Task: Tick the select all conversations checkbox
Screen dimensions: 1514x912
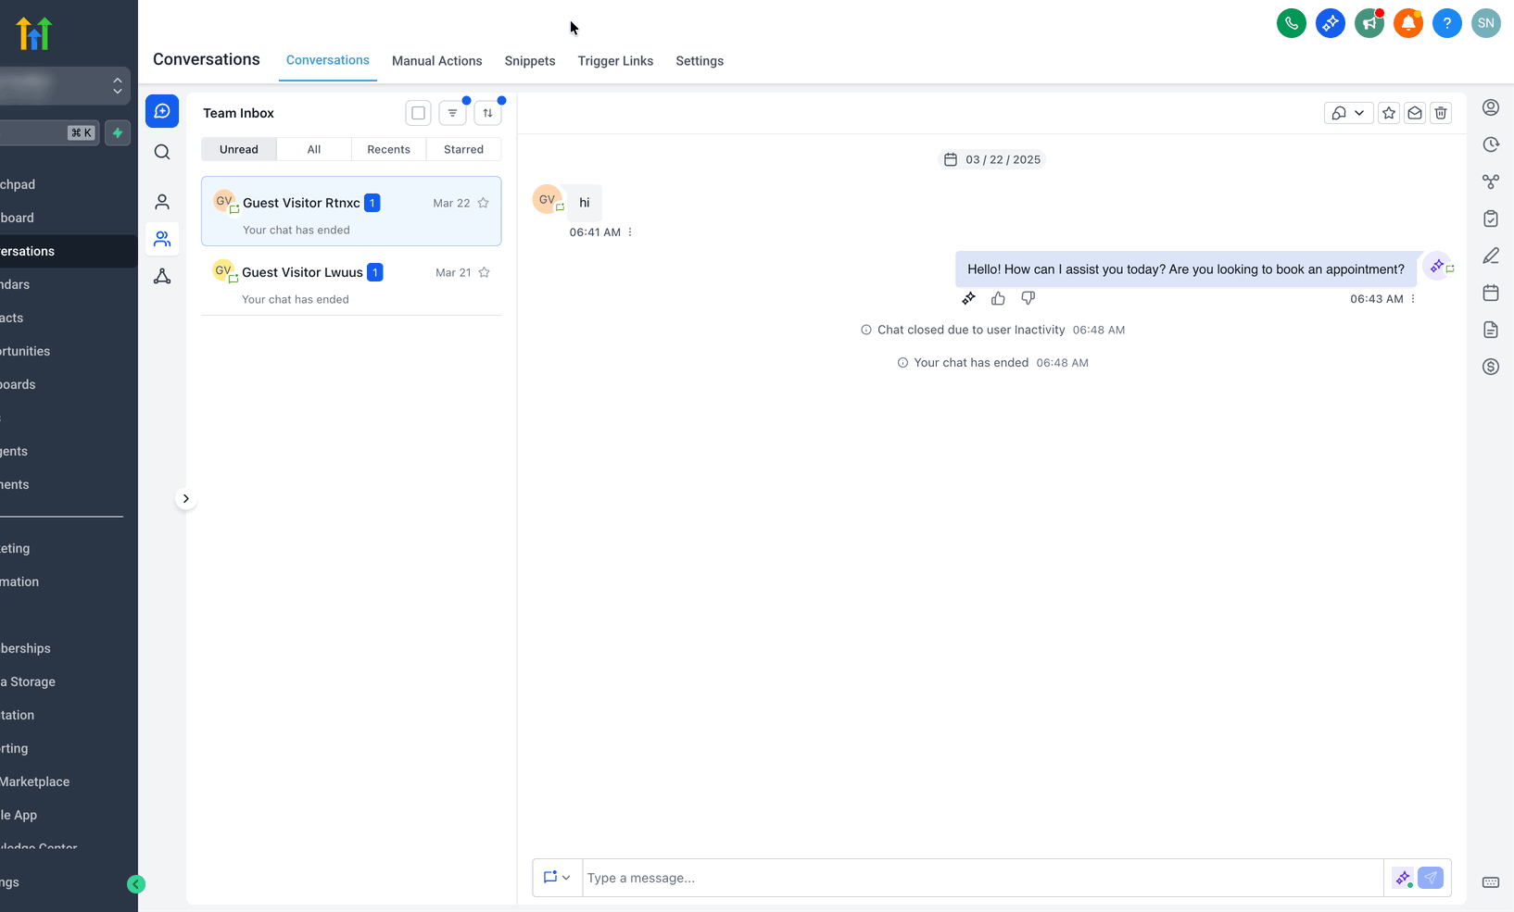Action: click(x=419, y=113)
